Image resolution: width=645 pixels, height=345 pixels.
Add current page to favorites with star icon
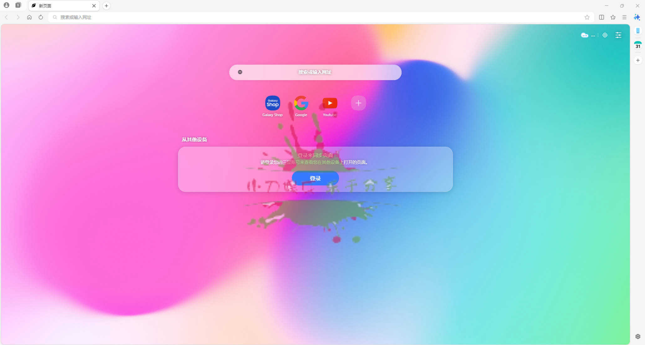click(587, 17)
